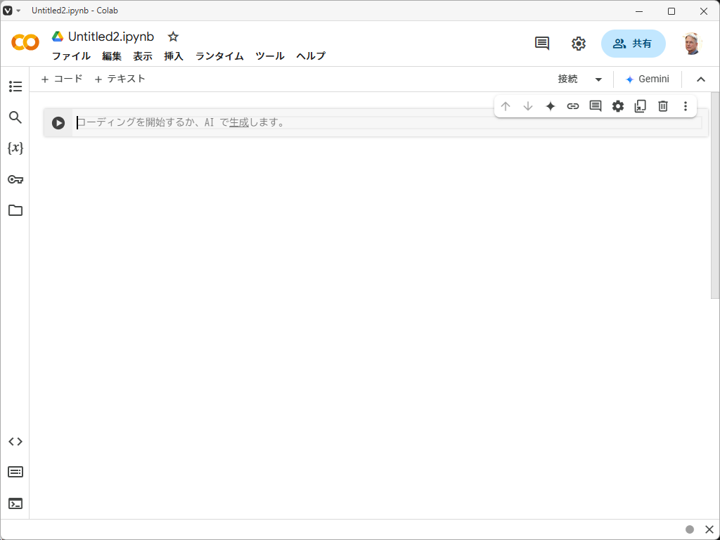720x540 pixels.
Task: Open the terminal icon
Action: pos(15,503)
